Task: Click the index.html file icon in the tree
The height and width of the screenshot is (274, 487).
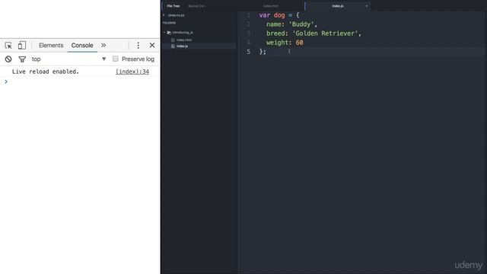Action: point(173,40)
